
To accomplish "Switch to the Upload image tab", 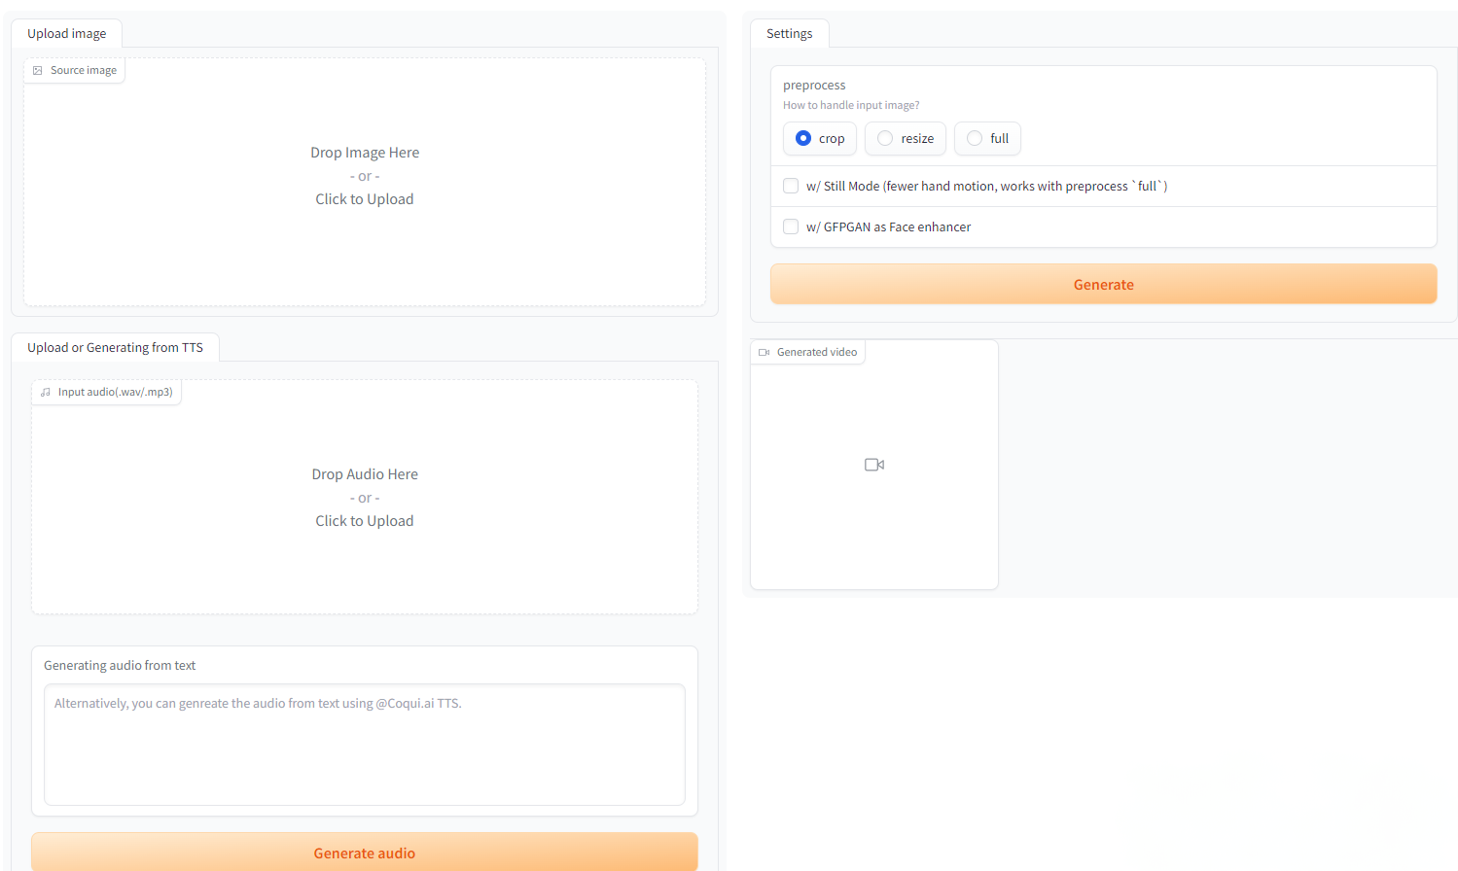I will point(67,34).
